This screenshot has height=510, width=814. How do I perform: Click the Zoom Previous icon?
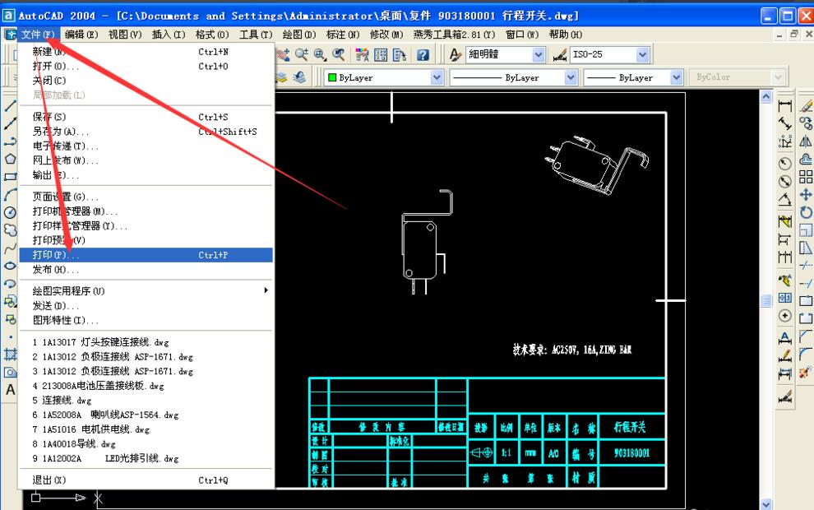point(339,54)
